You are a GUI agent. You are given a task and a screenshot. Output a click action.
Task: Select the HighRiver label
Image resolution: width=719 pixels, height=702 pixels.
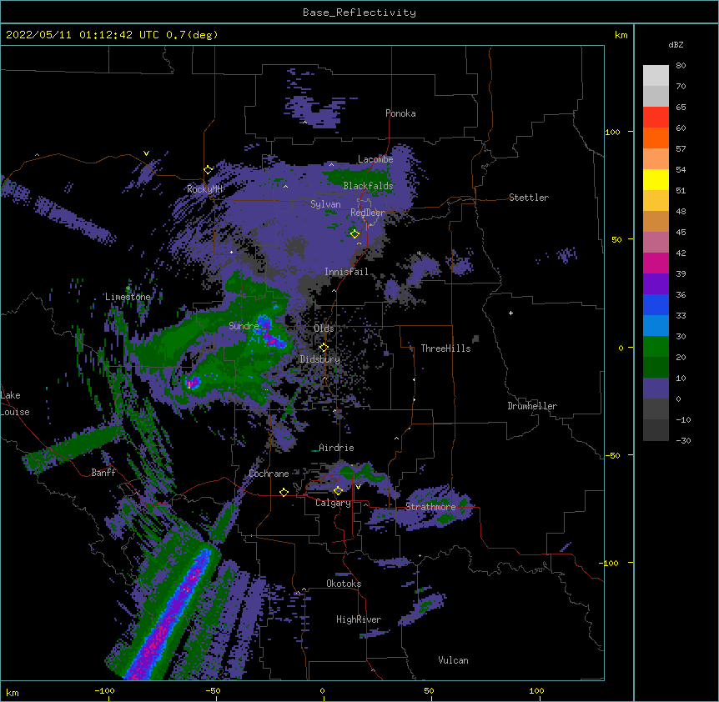point(359,619)
